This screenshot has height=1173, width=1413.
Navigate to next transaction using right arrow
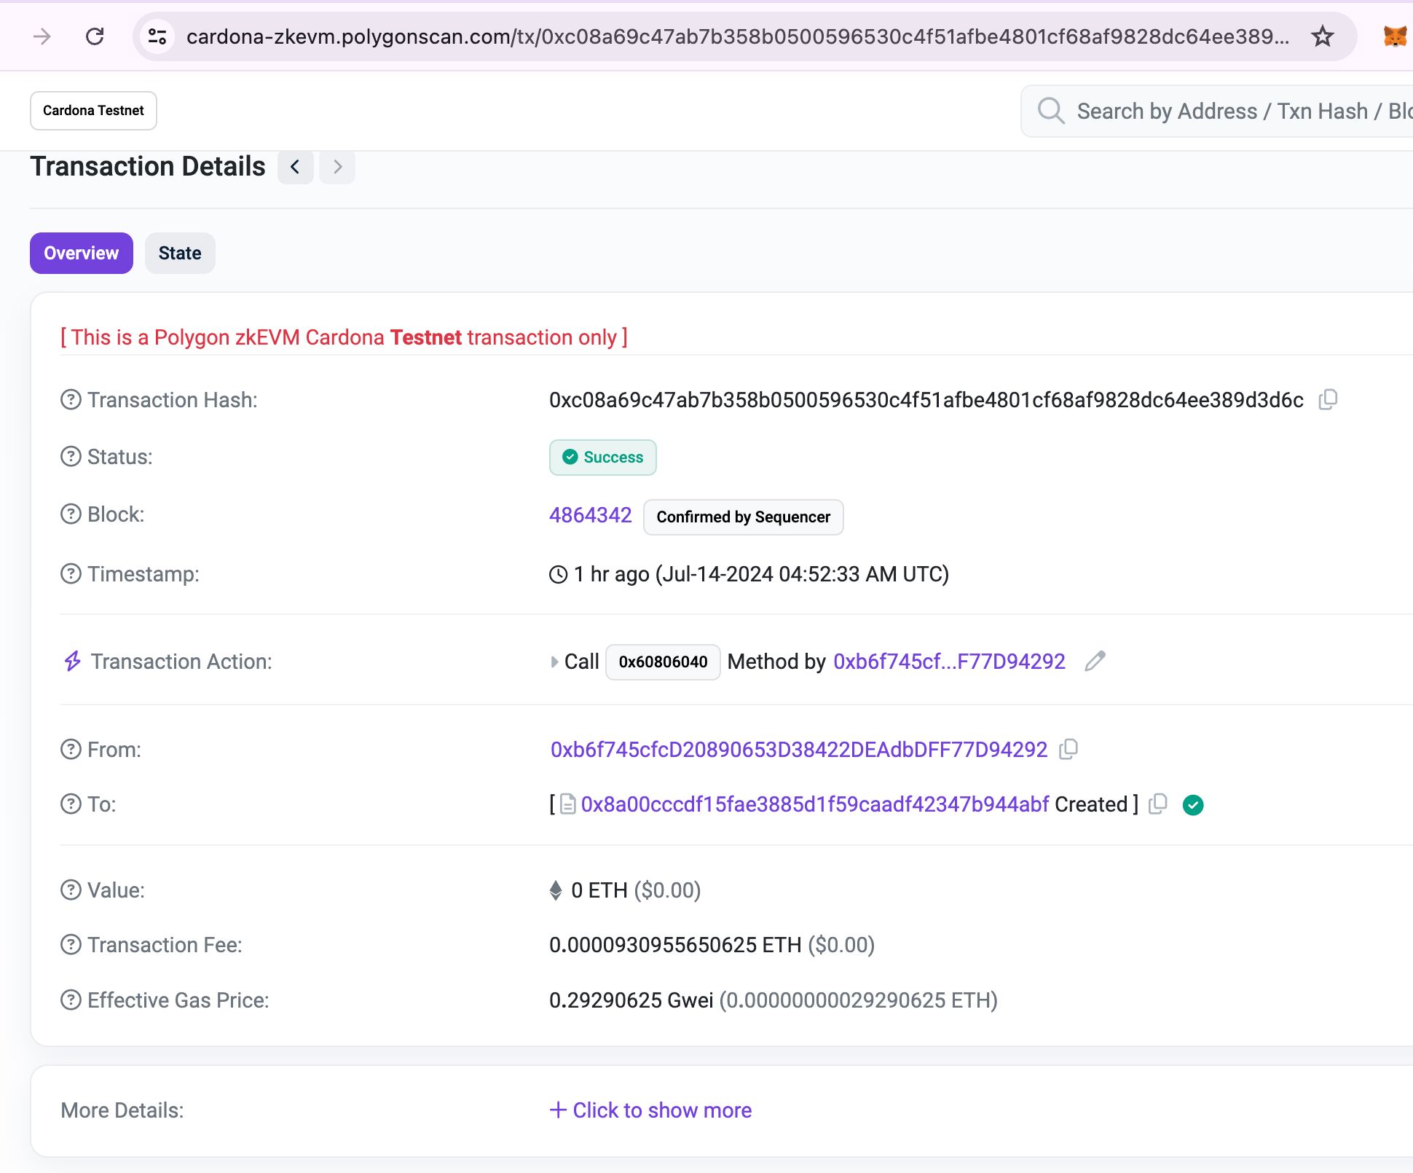[x=336, y=165]
